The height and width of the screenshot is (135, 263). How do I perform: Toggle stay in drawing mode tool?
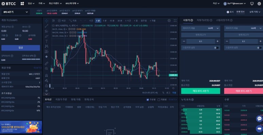[x=47, y=81]
